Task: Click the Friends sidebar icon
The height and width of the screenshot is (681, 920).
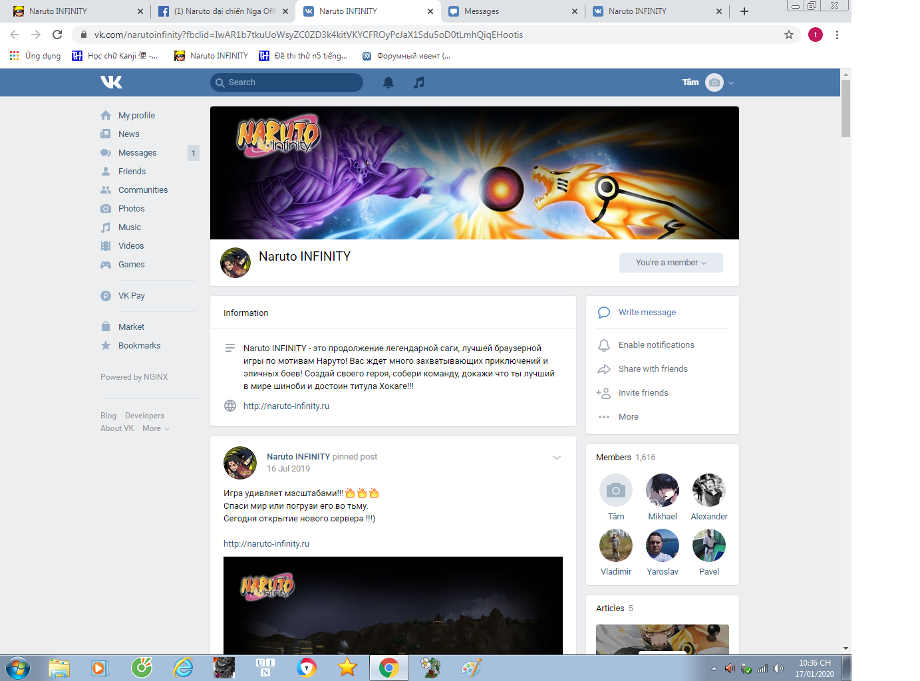Action: click(x=106, y=171)
